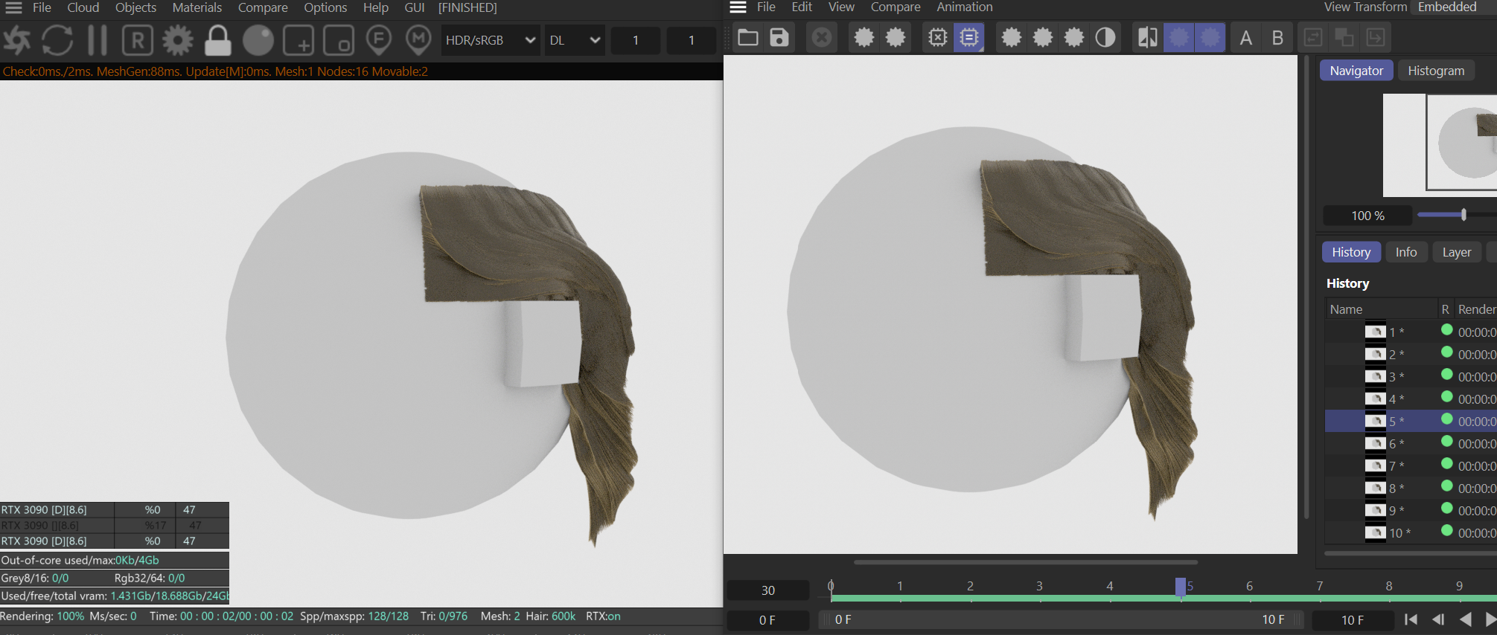1497x635 pixels.
Task: Click the Name column header in History
Action: 1382,309
